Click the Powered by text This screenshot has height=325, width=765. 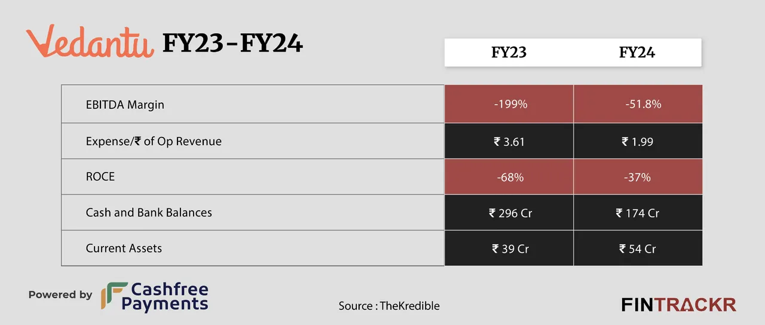(x=60, y=295)
